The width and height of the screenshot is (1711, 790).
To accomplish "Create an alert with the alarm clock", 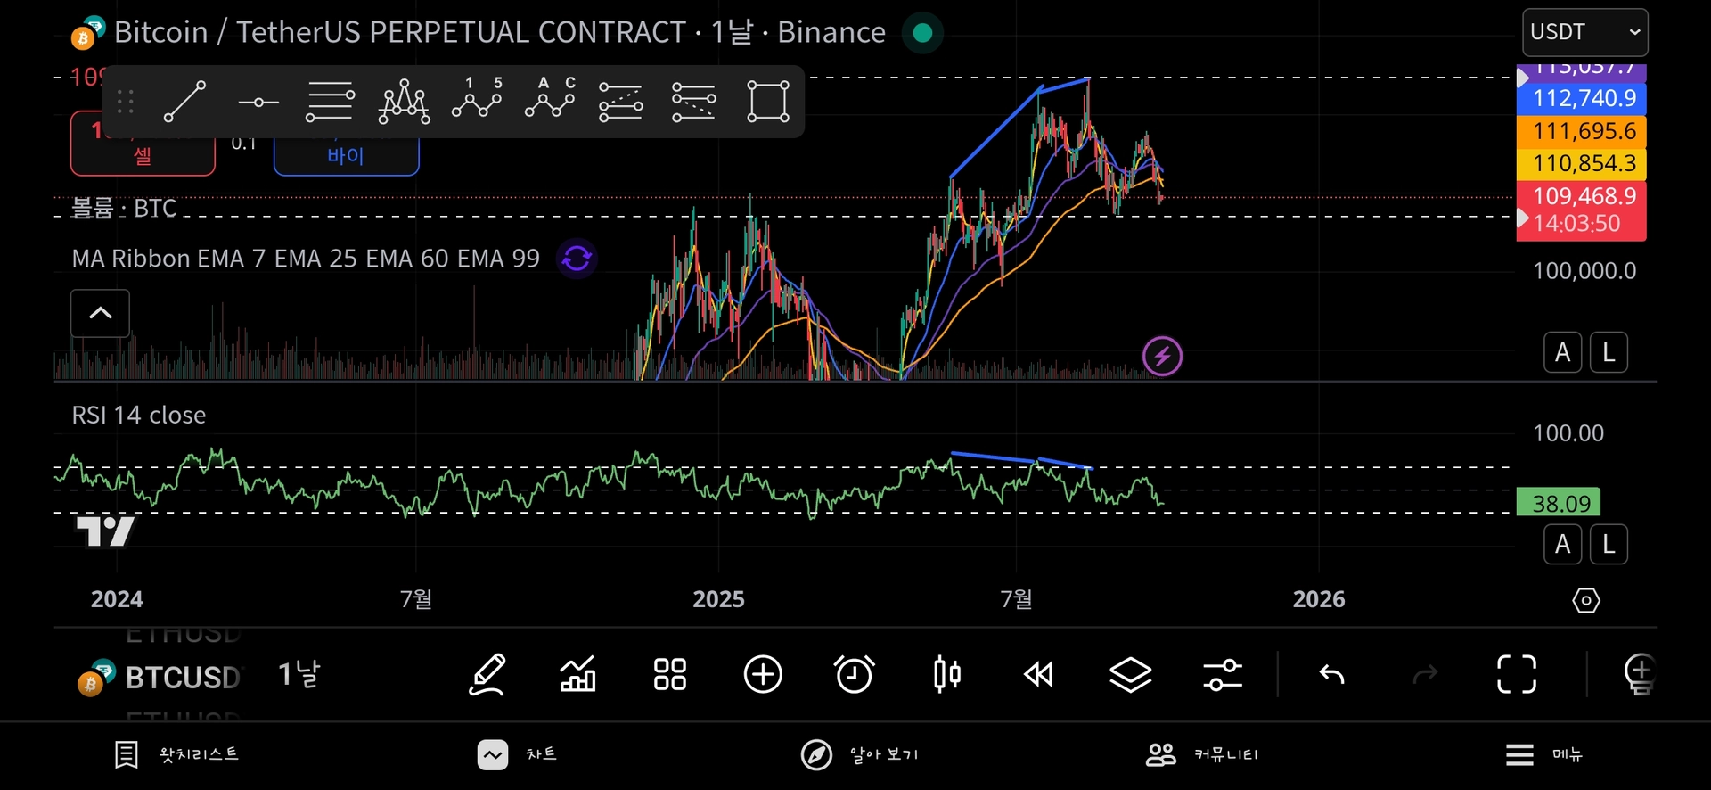I will pyautogui.click(x=854, y=675).
